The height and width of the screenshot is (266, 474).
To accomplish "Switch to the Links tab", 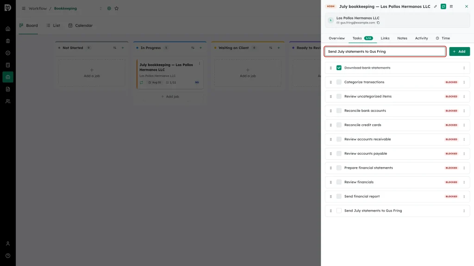I will click(x=385, y=38).
